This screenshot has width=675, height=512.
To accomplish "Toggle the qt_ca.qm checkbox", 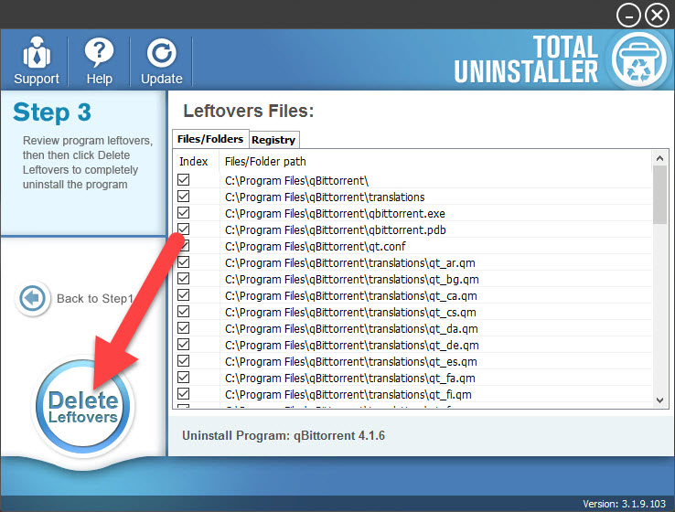I will coord(184,295).
